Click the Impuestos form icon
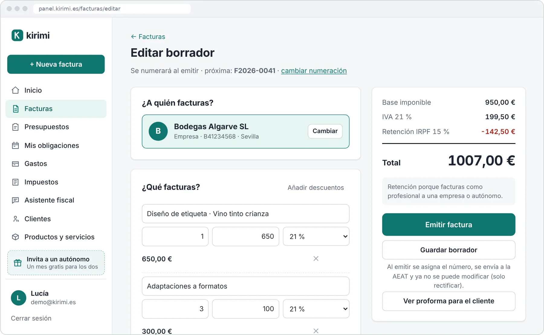The height and width of the screenshot is (335, 544). [15, 182]
